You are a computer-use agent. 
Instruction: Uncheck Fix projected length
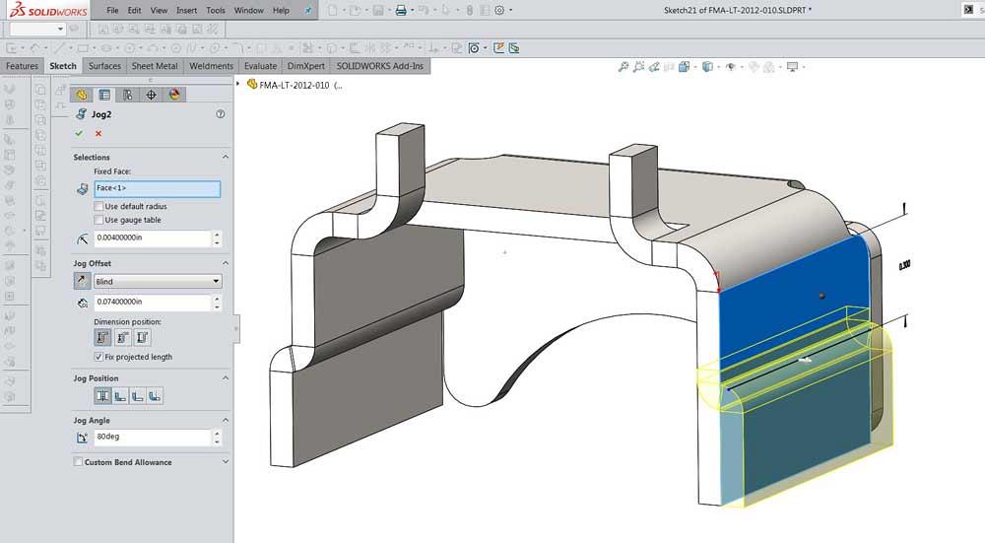coord(98,357)
